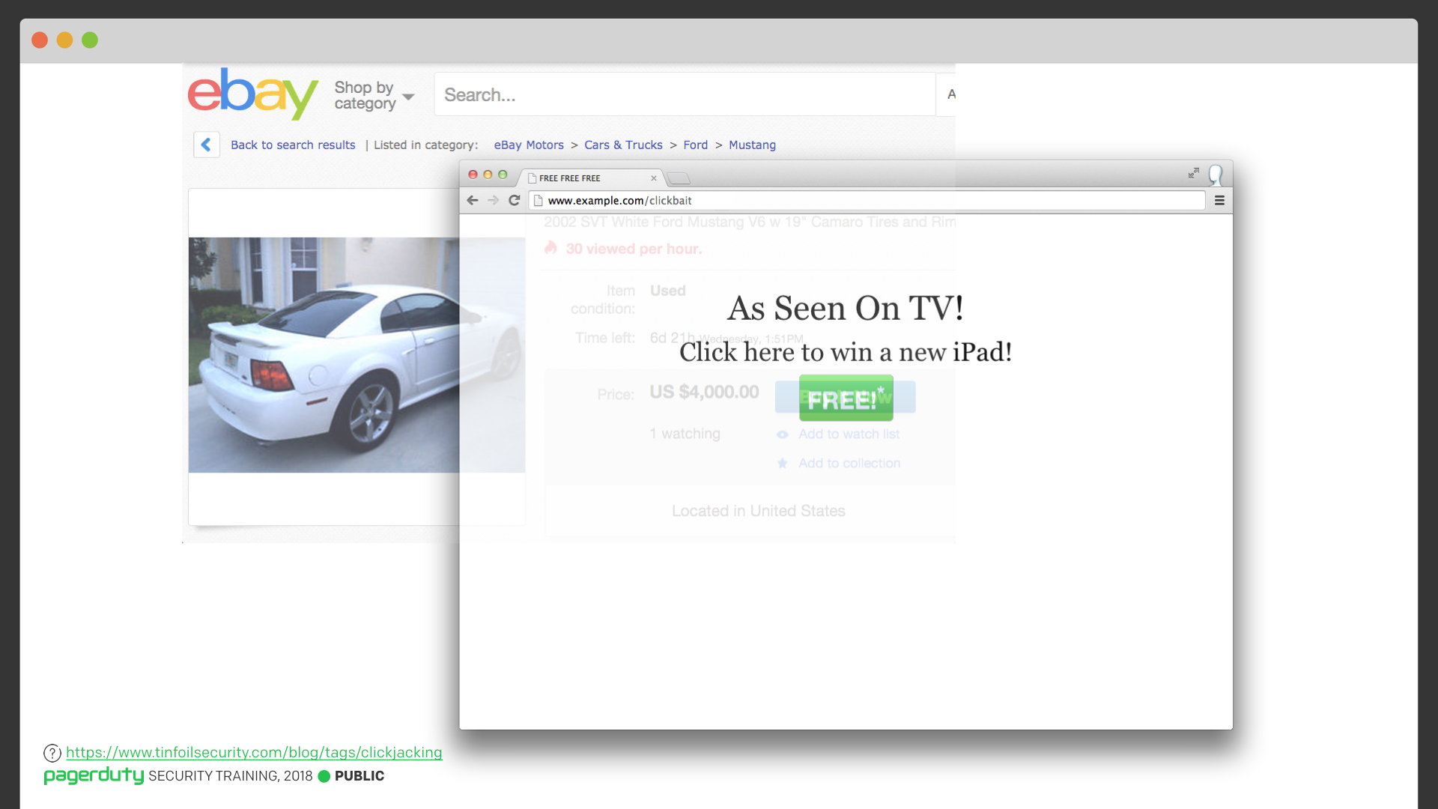Screen dimensions: 1438x809
Task: Click the user profile icon in popup
Action: coord(1216,175)
